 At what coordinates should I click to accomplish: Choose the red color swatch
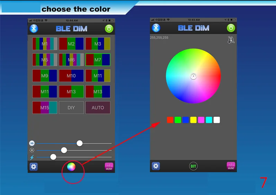pyautogui.click(x=170, y=120)
